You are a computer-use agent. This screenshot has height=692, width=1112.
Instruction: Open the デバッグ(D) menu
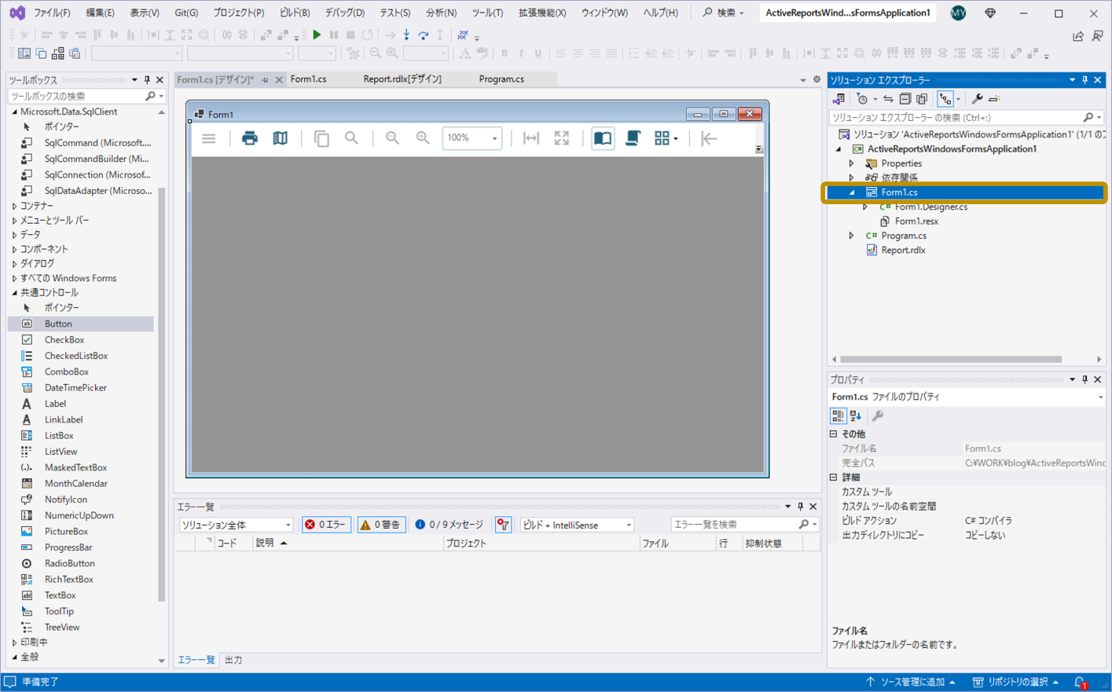pyautogui.click(x=345, y=13)
